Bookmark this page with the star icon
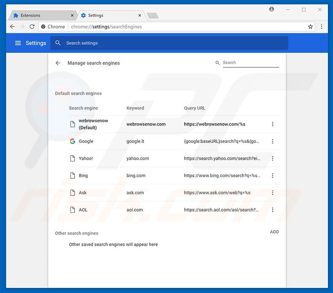 pos(310,27)
